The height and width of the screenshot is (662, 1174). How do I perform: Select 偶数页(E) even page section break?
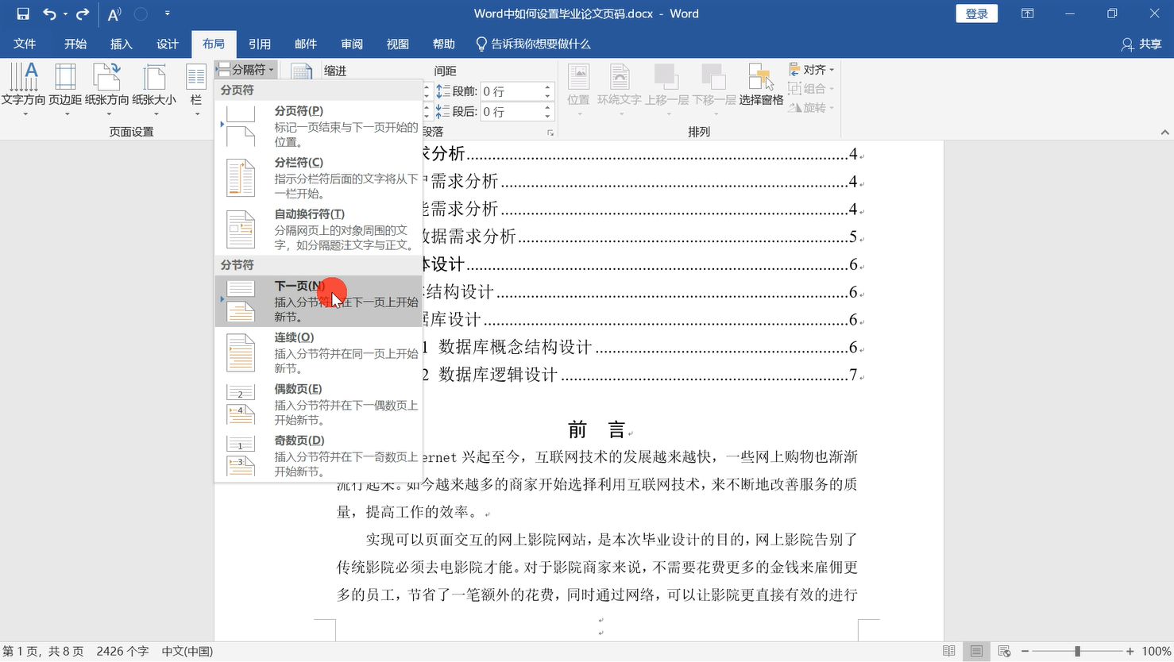[x=319, y=404]
